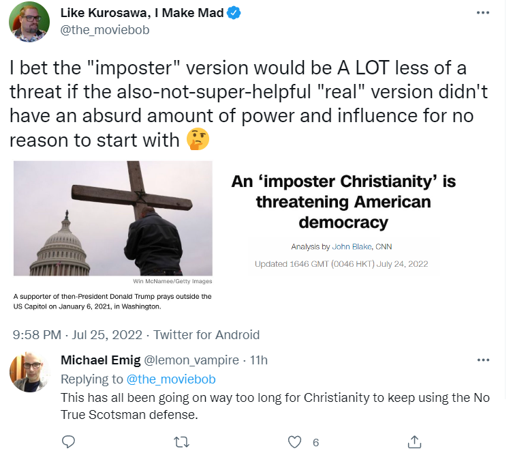Click the Twitter for Android source link
This screenshot has height=464, width=511.
[206, 334]
